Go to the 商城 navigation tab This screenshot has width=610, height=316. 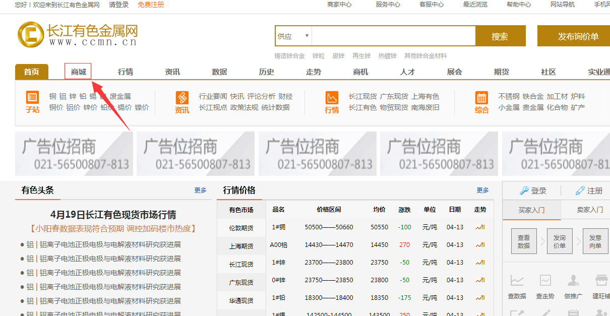click(78, 72)
